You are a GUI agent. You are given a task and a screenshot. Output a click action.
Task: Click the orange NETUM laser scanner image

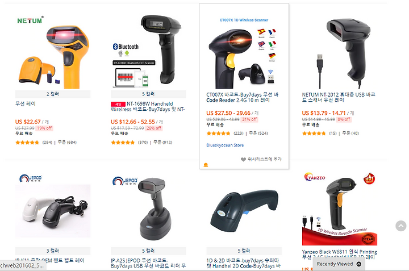pos(53,52)
